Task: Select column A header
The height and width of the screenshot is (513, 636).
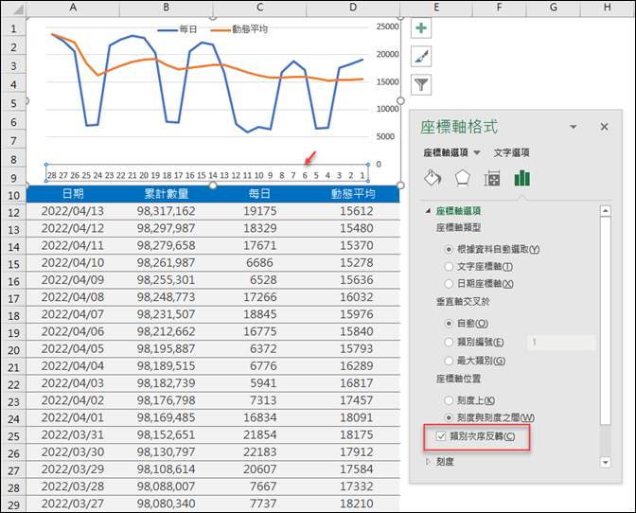Action: [73, 8]
